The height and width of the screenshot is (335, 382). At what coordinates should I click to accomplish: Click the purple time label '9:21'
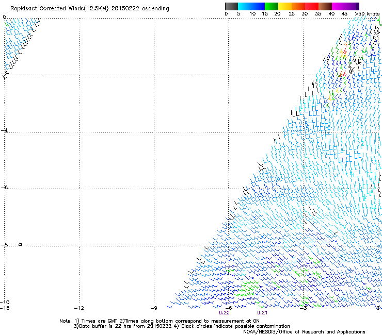click(262, 313)
